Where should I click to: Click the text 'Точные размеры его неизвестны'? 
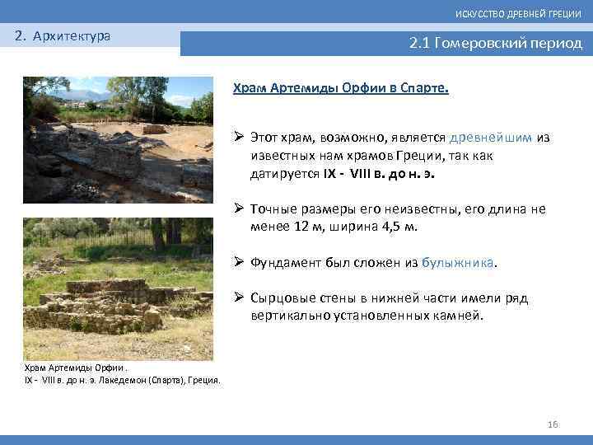tap(355, 209)
